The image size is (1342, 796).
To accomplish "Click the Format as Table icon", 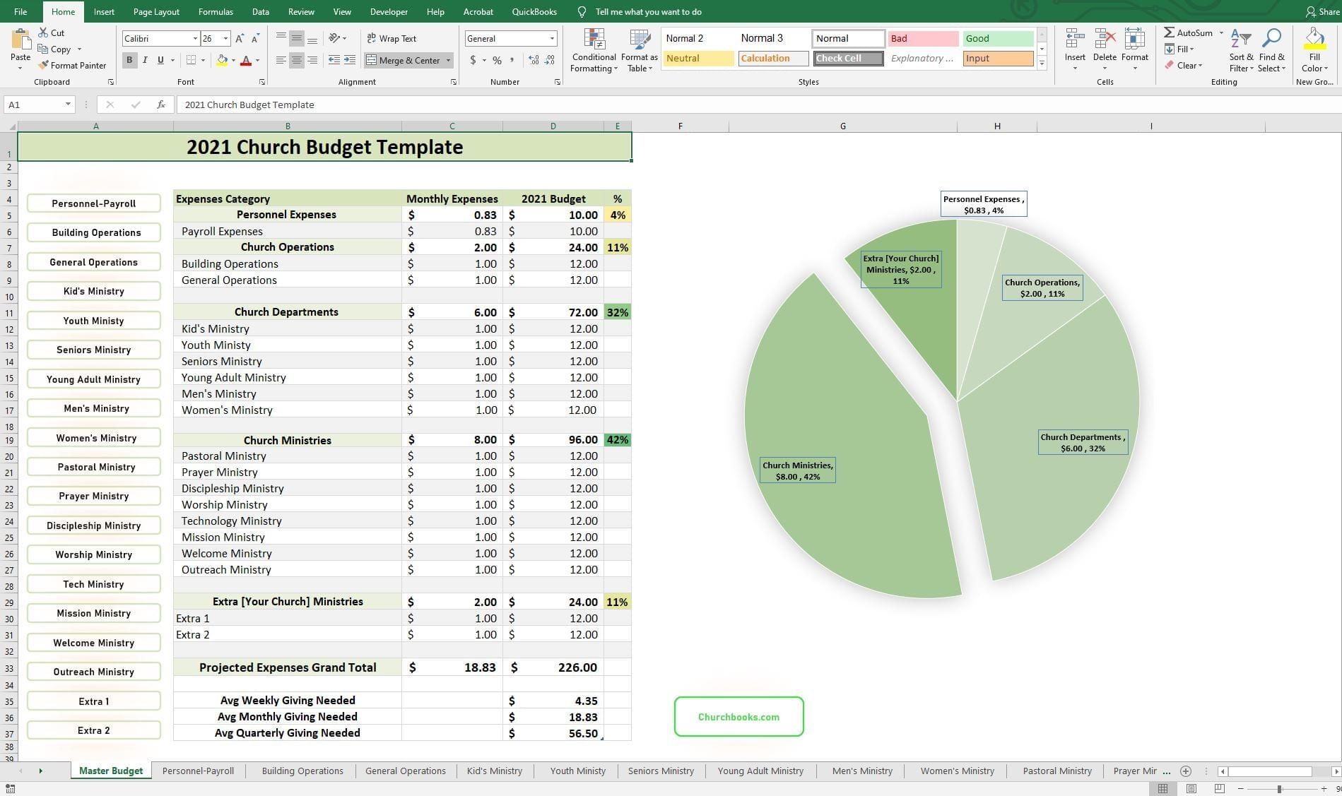I will [638, 39].
